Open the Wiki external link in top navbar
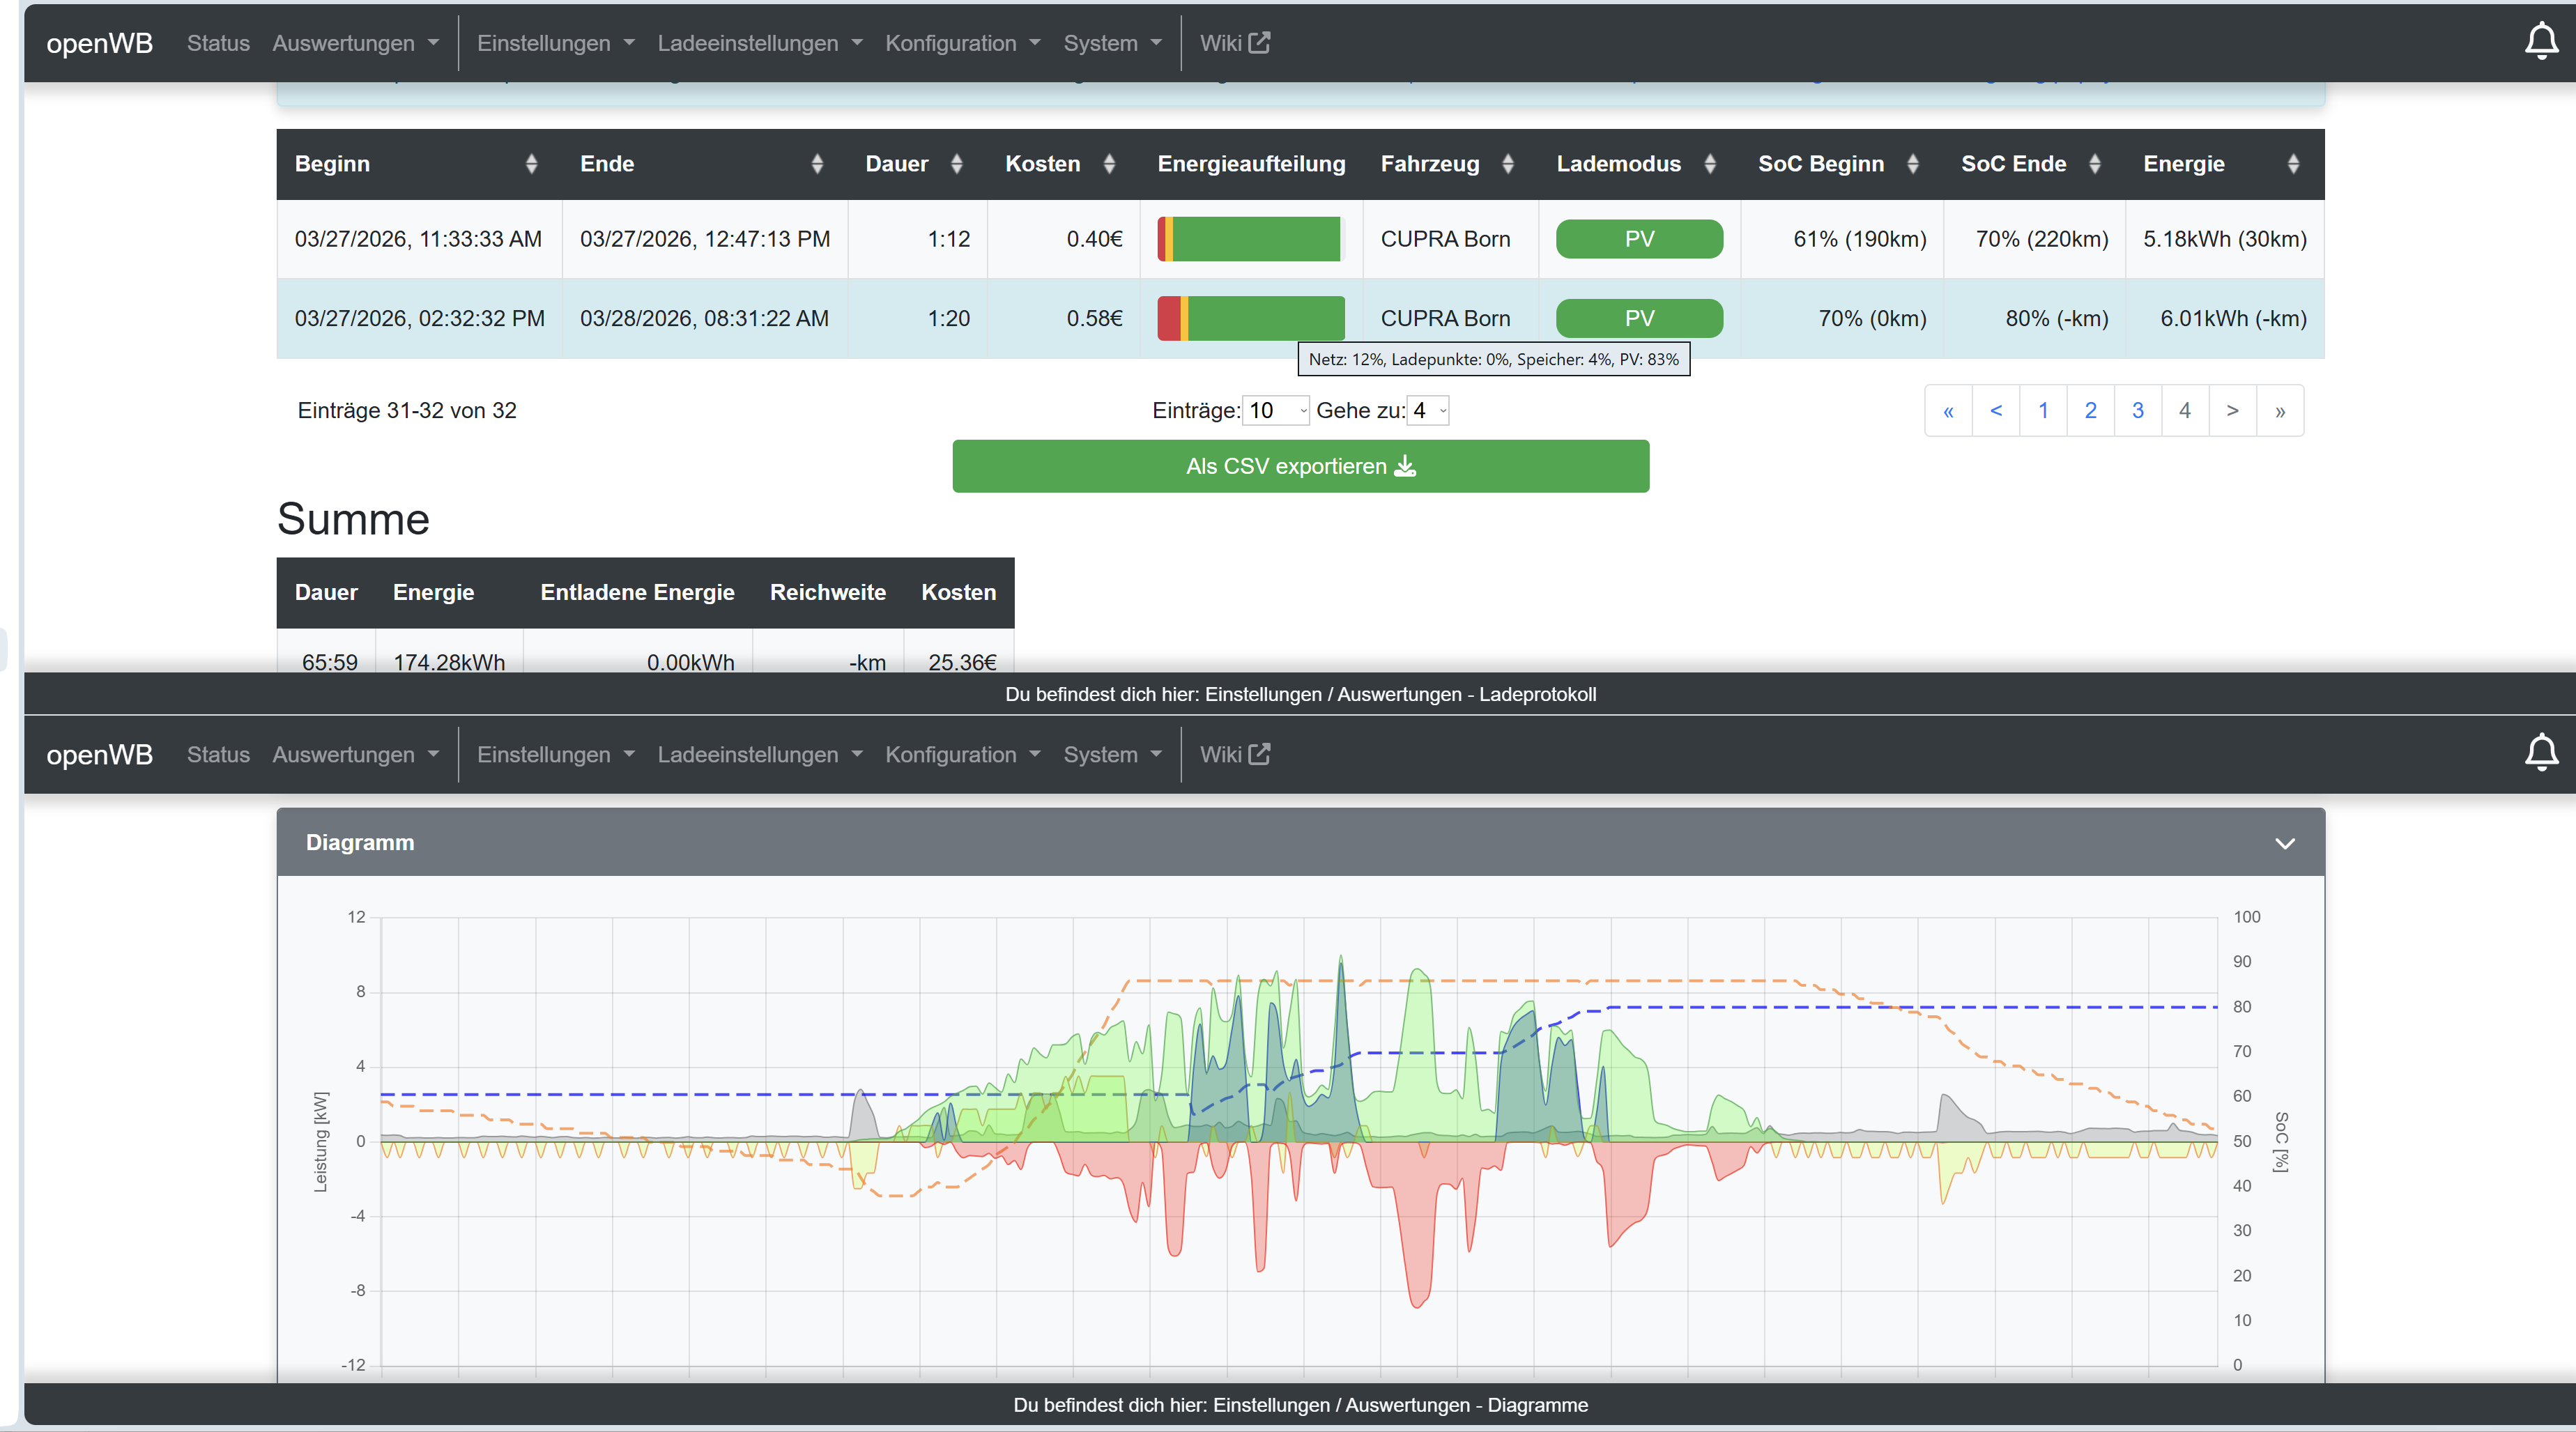The width and height of the screenshot is (2576, 1432). pos(1235,43)
